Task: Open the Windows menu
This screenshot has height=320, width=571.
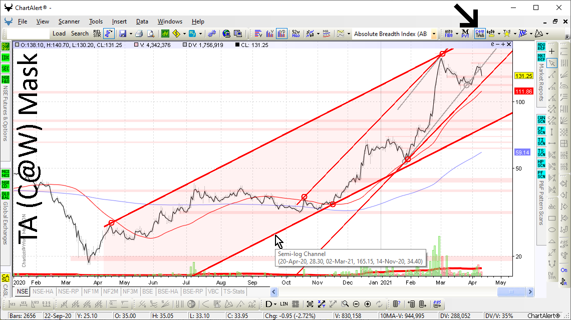Action: 170,21
